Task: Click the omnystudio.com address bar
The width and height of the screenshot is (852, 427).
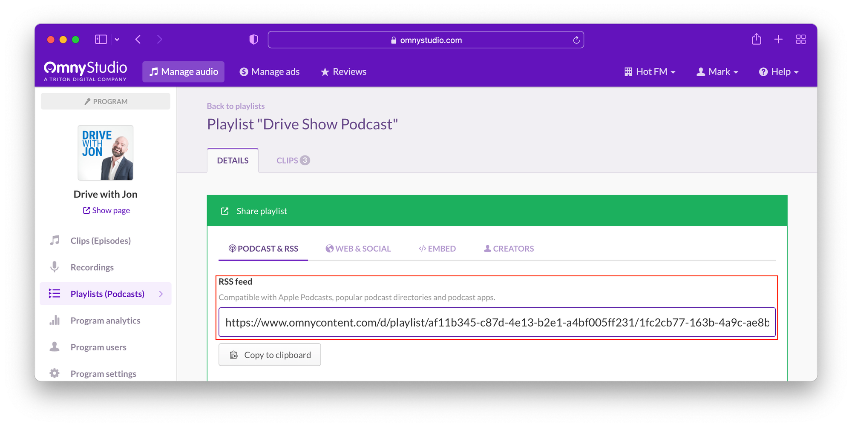Action: (426, 40)
